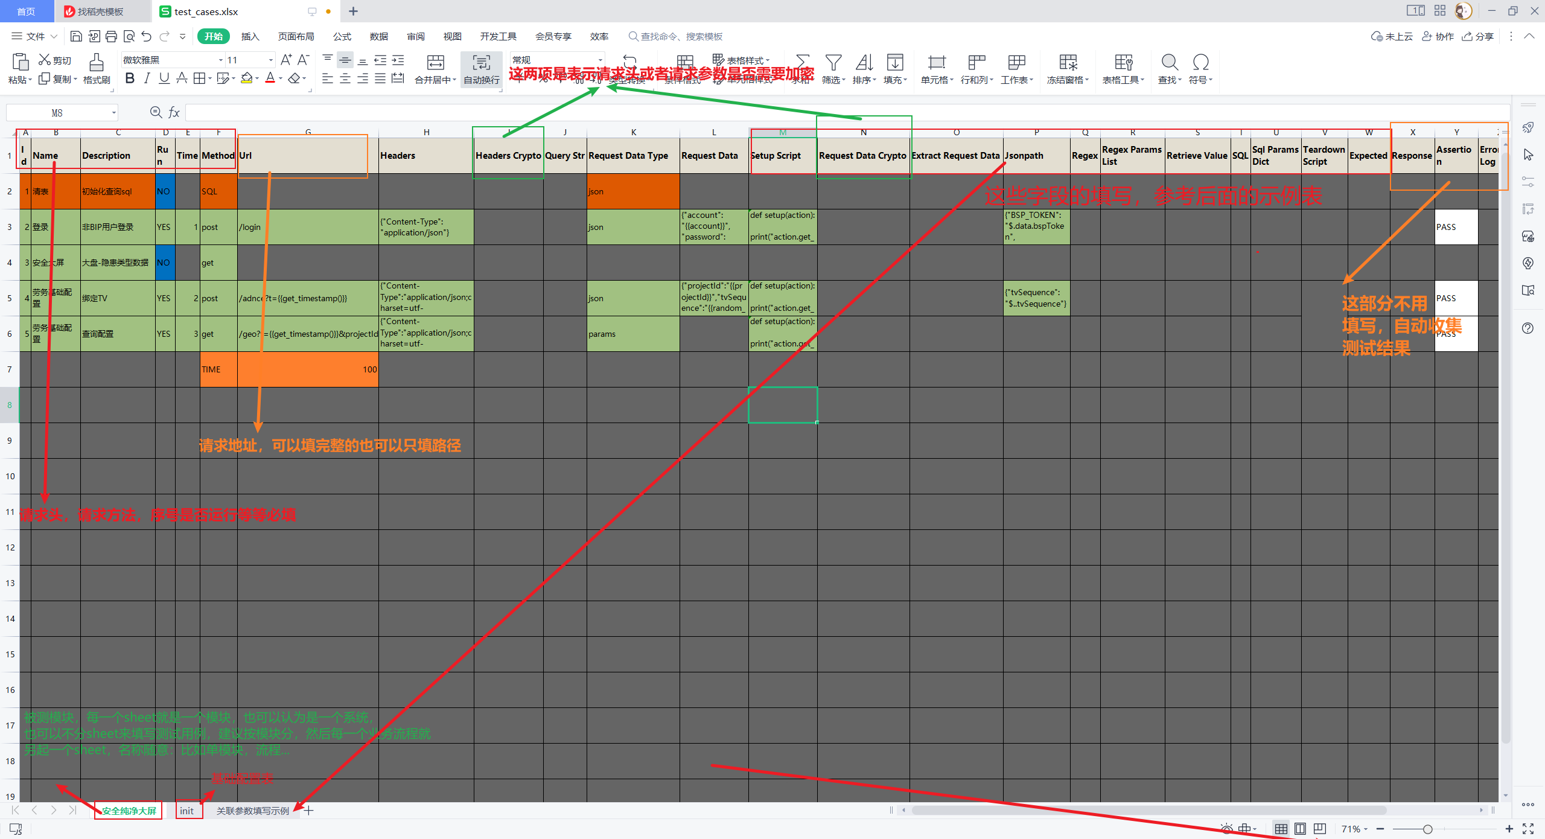Click the Find (查找) magnifier icon
1545x839 pixels.
[x=1169, y=63]
